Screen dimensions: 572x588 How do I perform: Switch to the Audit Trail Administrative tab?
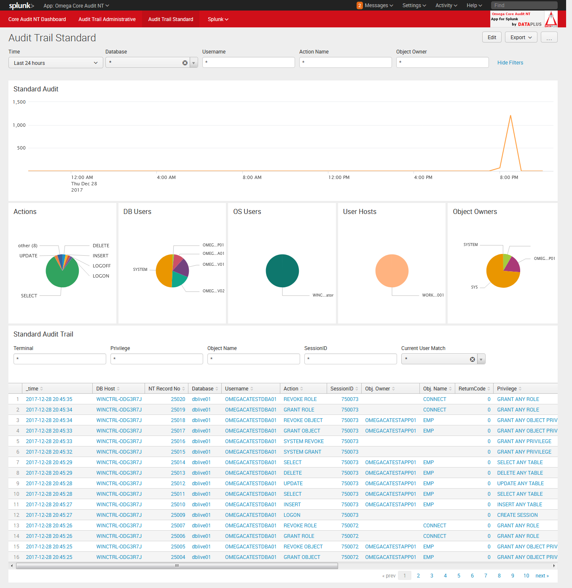pos(107,19)
